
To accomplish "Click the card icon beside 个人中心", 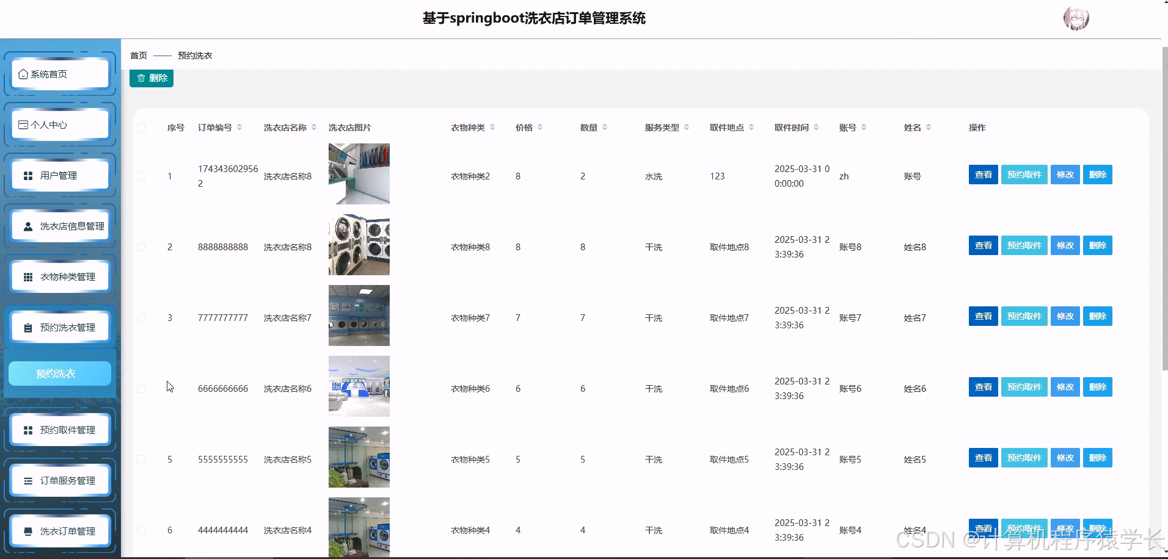I will click(x=23, y=125).
